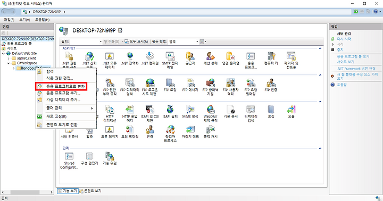Open the 파일 menu
Image resolution: width=383 pixels, height=201 pixels.
point(9,20)
